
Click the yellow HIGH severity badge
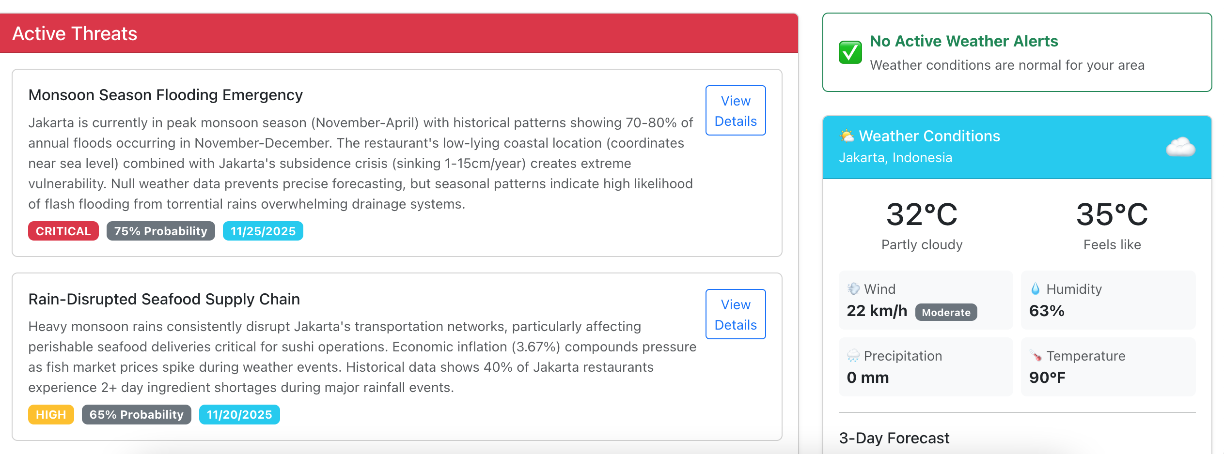(x=51, y=415)
